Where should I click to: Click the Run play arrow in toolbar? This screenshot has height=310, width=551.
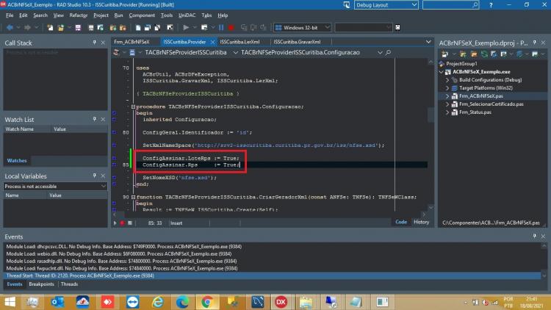coord(186,27)
